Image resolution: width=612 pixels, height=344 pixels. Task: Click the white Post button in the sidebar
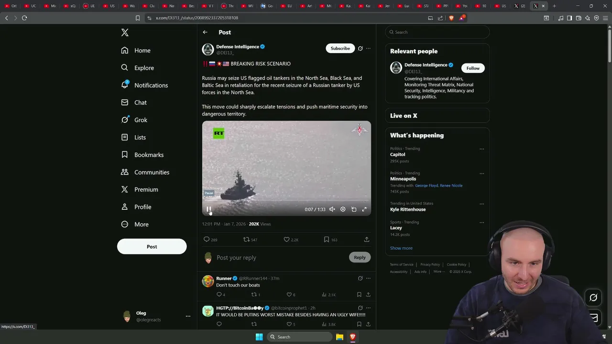[x=152, y=247]
